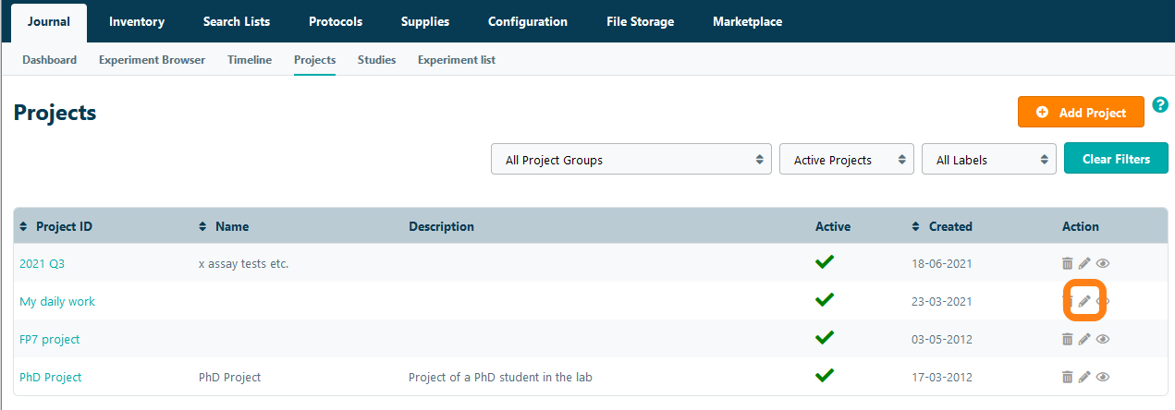Delete the FP7 project entry
1175x410 pixels.
click(1067, 339)
